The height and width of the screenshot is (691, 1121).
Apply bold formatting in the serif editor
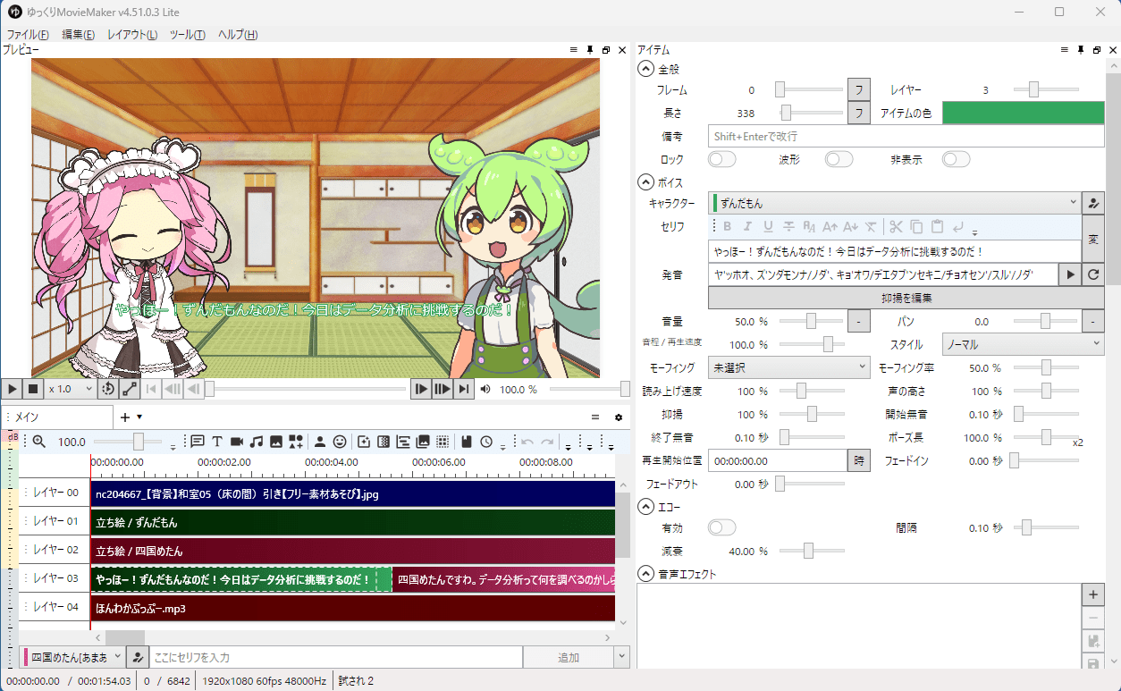click(x=728, y=226)
